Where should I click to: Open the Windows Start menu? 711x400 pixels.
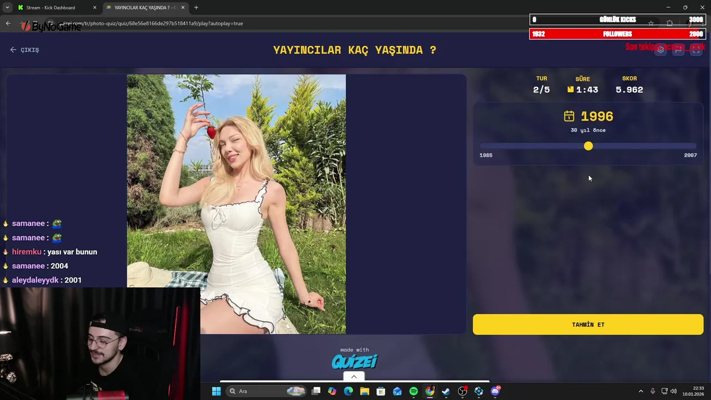[216, 391]
